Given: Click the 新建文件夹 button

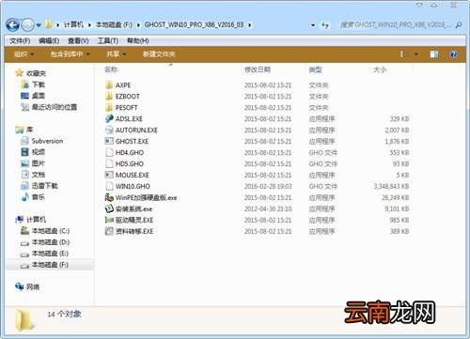Looking at the screenshot, I should pos(159,54).
